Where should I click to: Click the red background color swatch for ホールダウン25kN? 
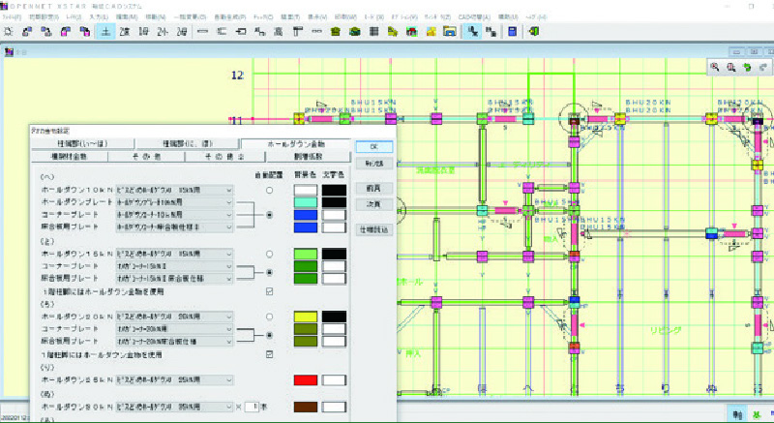[x=305, y=379]
